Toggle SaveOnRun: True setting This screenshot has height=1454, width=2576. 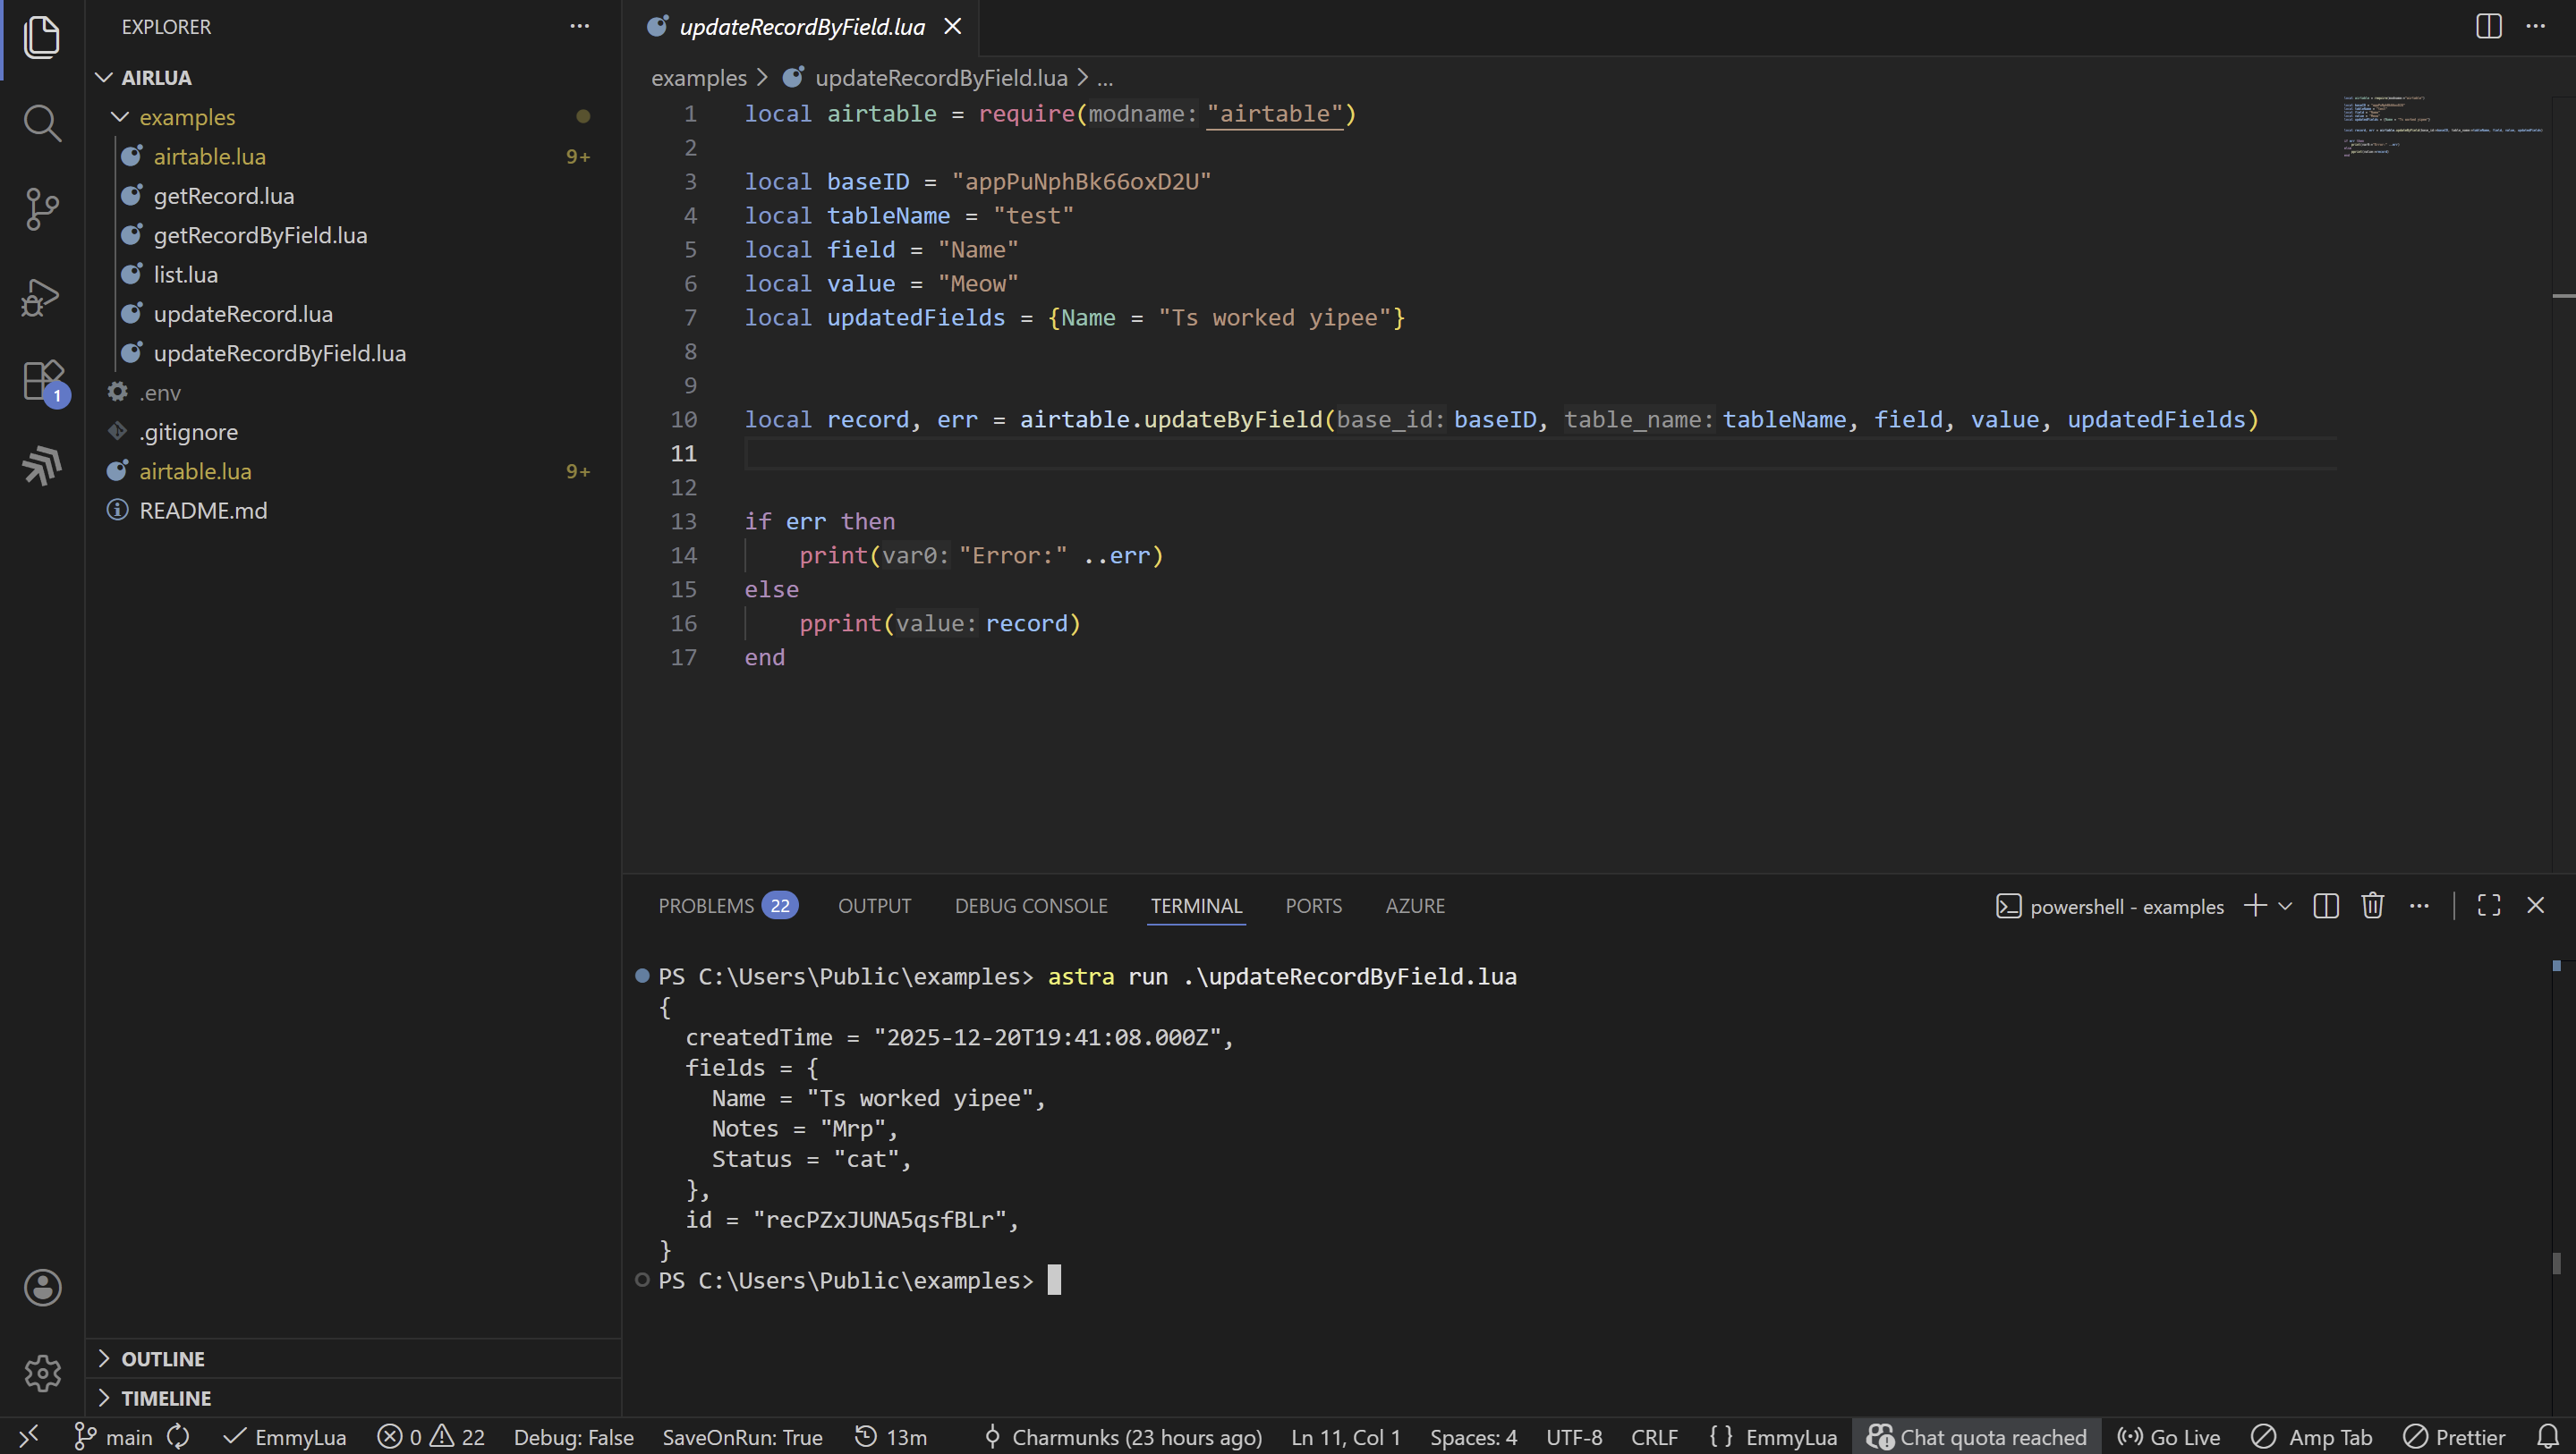click(742, 1437)
